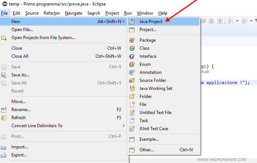Click Close All in the File menu
This screenshot has width=257, height=163.
pyautogui.click(x=20, y=56)
